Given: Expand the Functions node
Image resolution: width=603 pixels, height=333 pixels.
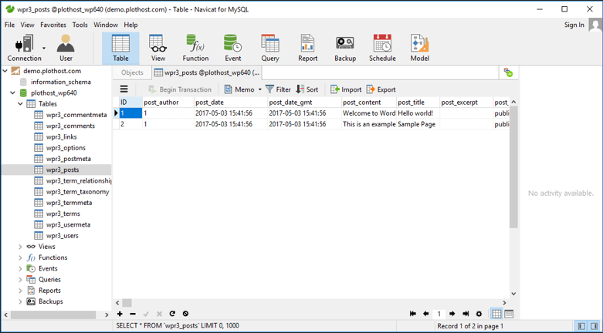Looking at the screenshot, I should pos(20,257).
